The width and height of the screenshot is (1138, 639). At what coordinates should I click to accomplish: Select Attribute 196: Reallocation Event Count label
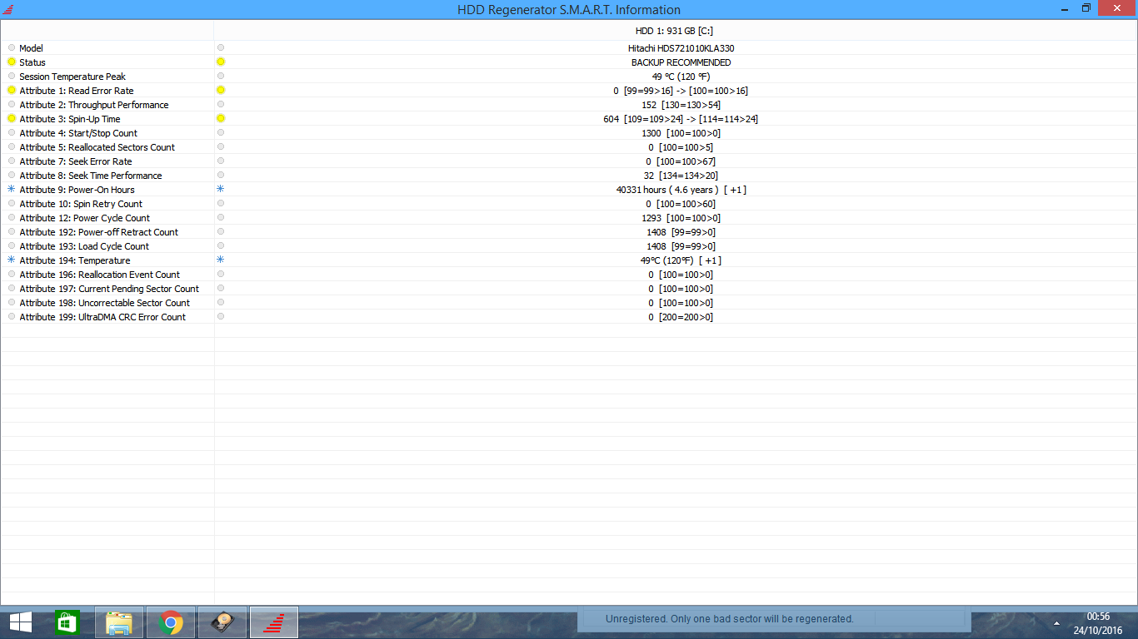[x=100, y=275]
